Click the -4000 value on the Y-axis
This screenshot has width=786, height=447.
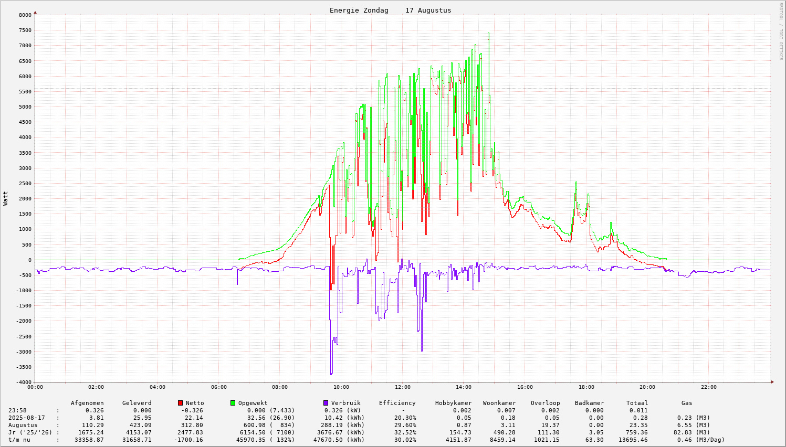click(24, 382)
